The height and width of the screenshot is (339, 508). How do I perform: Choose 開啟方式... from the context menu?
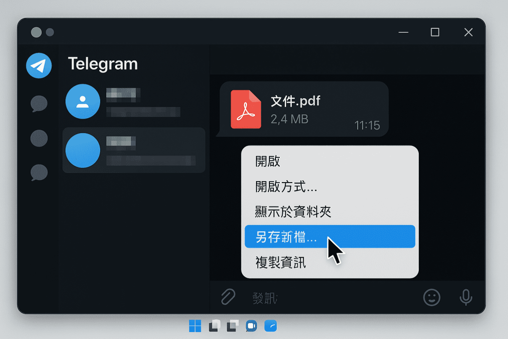(286, 187)
